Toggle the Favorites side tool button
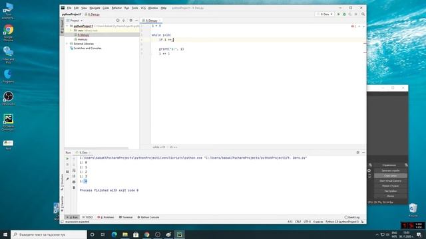 point(62,204)
